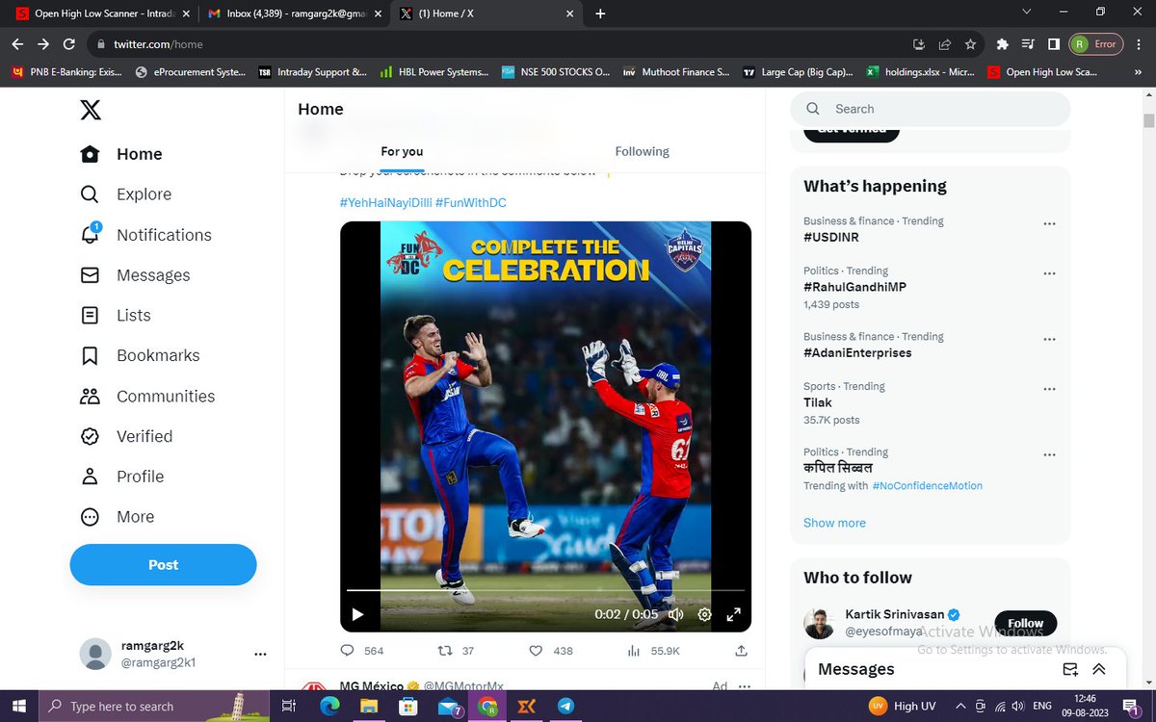Viewport: 1156px width, 722px height.
Task: Reload the twitter.com page
Action: point(69,44)
